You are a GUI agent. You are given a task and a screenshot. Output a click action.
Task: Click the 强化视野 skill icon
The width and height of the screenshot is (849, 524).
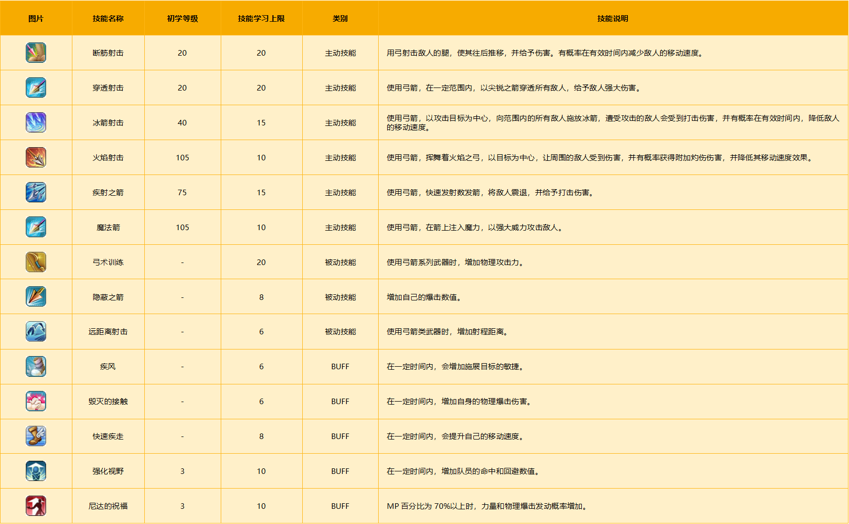[x=36, y=471]
